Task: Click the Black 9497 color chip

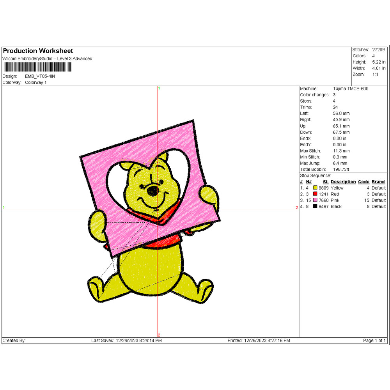Action: 314,206
